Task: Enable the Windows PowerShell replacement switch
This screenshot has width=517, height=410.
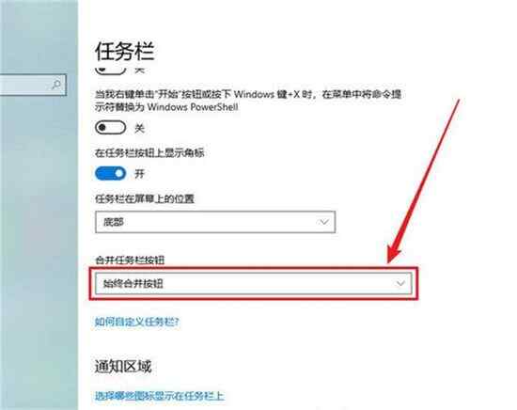Action: click(111, 127)
